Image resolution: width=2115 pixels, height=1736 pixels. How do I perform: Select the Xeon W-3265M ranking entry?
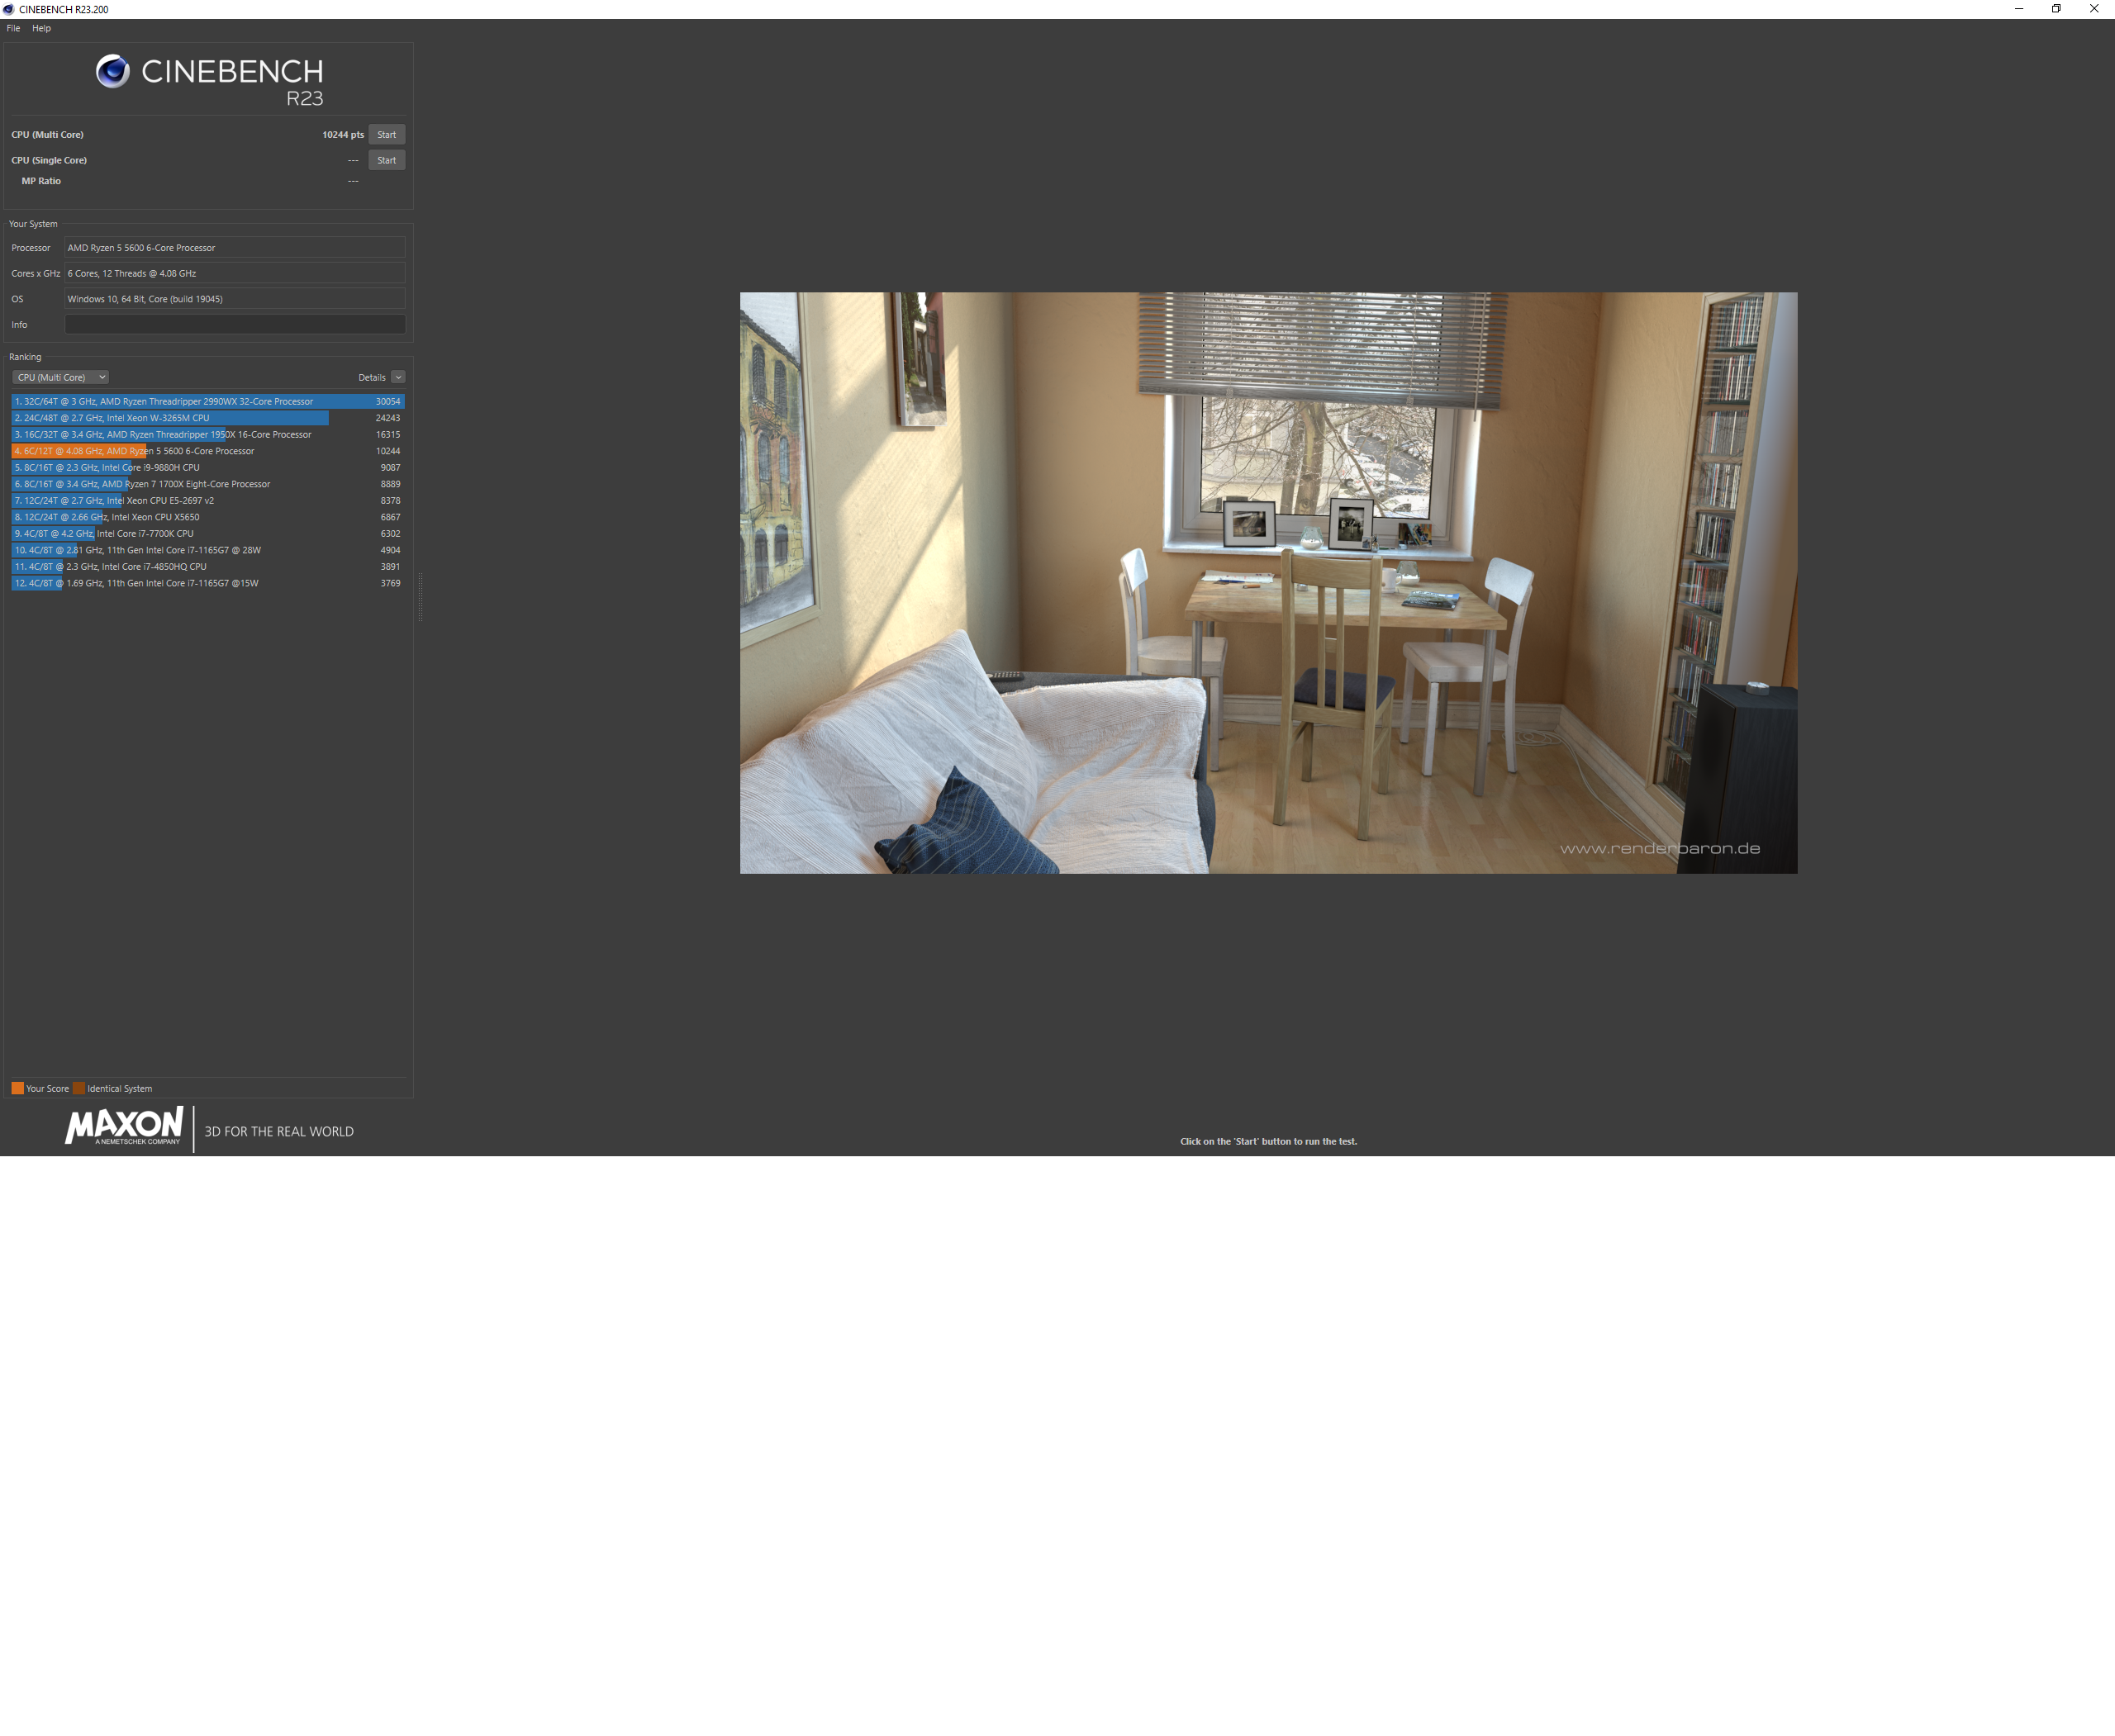coord(207,418)
